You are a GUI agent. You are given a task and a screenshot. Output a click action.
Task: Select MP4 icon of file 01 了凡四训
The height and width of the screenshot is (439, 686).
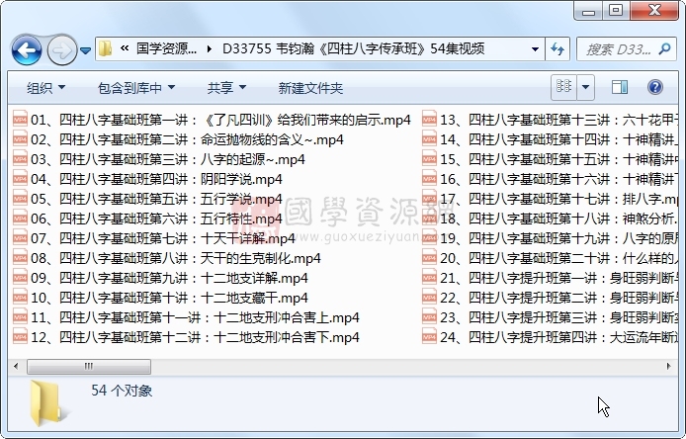click(x=20, y=120)
